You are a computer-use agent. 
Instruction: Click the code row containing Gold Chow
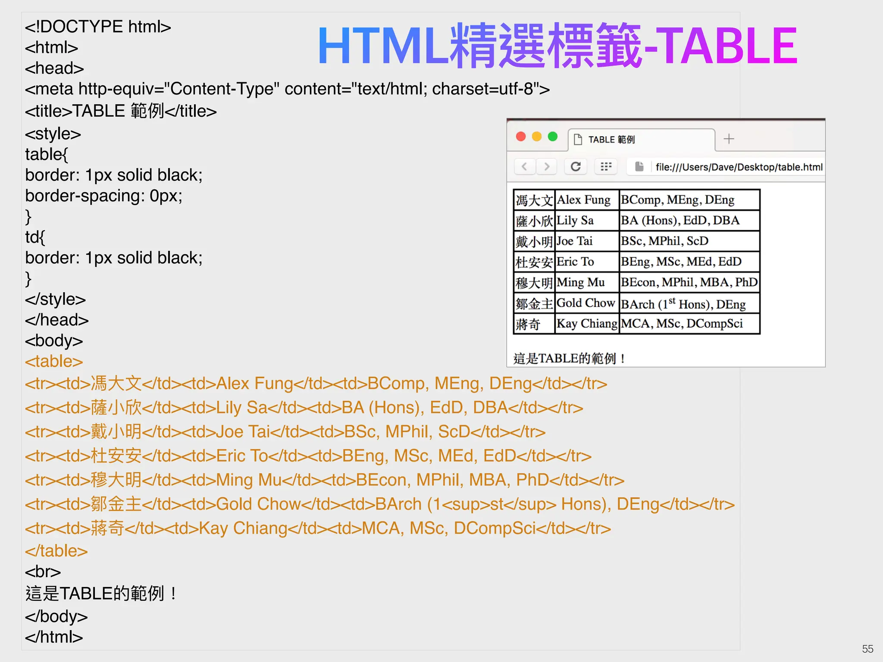(380, 504)
